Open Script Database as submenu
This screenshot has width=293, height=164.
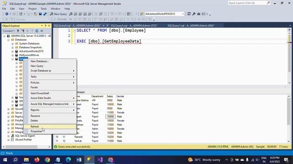pyautogui.click(x=50, y=71)
